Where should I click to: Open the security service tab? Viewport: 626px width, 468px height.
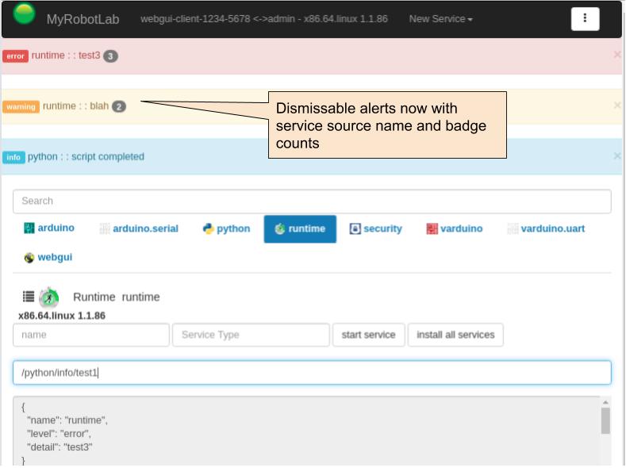[376, 229]
